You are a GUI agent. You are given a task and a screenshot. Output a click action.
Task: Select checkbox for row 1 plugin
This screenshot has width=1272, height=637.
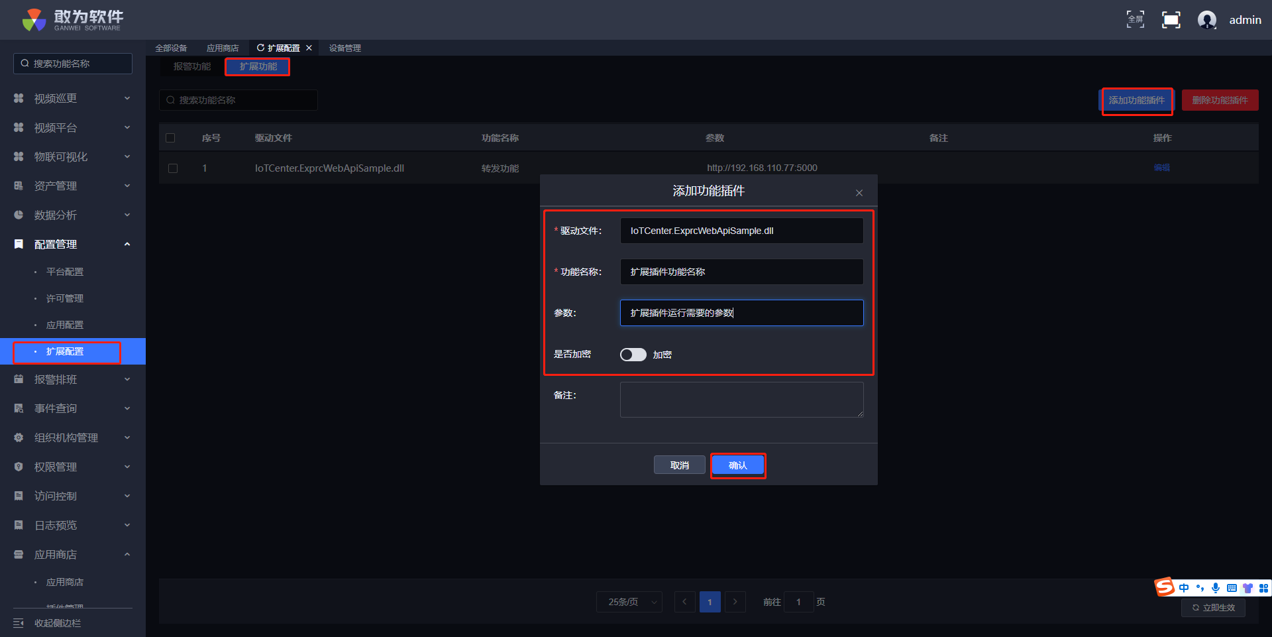point(173,168)
